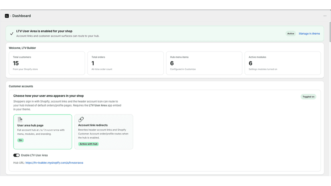The image size is (331, 186).
Task: Click the Toggled on badge
Action: point(308,97)
